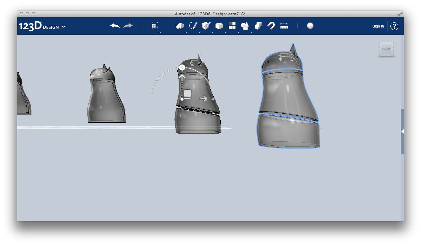
Task: Open the Material sphere tool
Action: coord(310,26)
